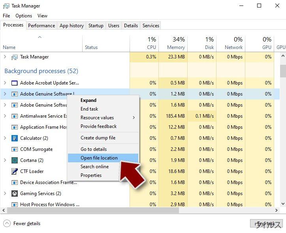286x233 pixels.
Task: Click the icon of the highlighted Adobe Genuine Software row
Action: (14, 94)
